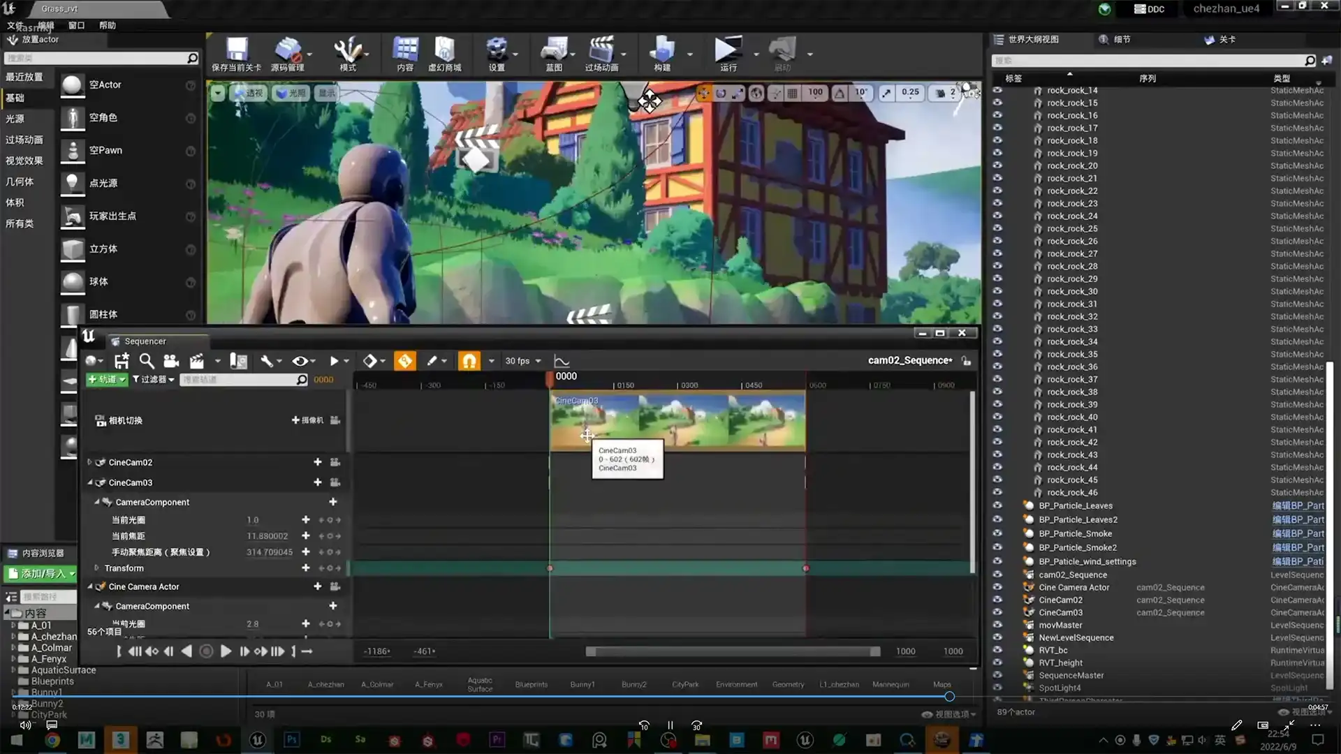This screenshot has width=1341, height=754.
Task: Toggle the Sequencer auto-key icon
Action: click(404, 361)
